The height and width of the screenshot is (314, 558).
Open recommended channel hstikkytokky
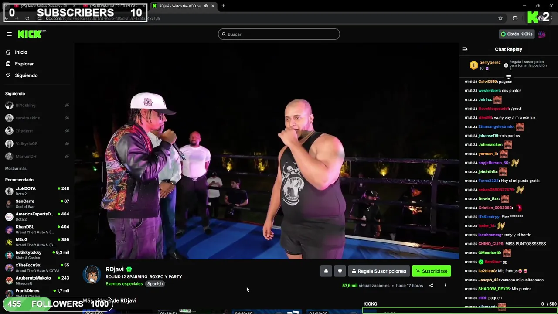(37, 255)
